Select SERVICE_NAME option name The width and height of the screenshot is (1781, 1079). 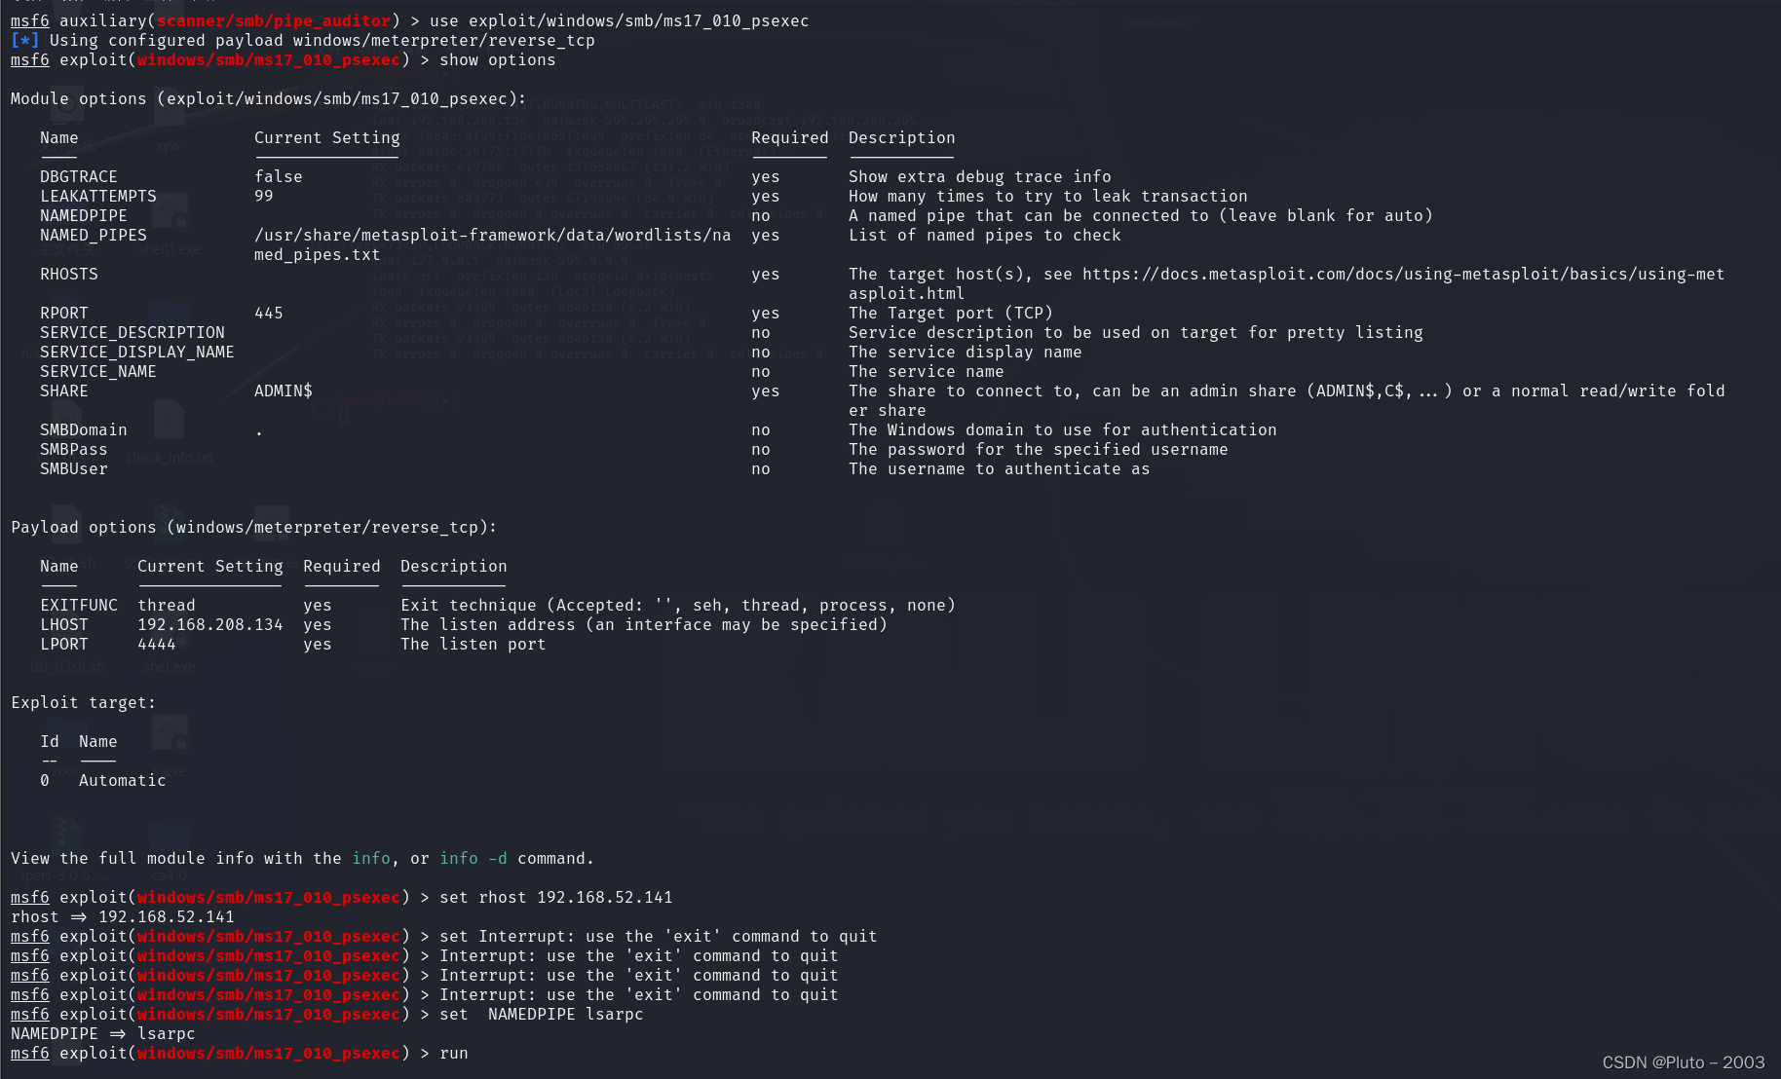98,372
